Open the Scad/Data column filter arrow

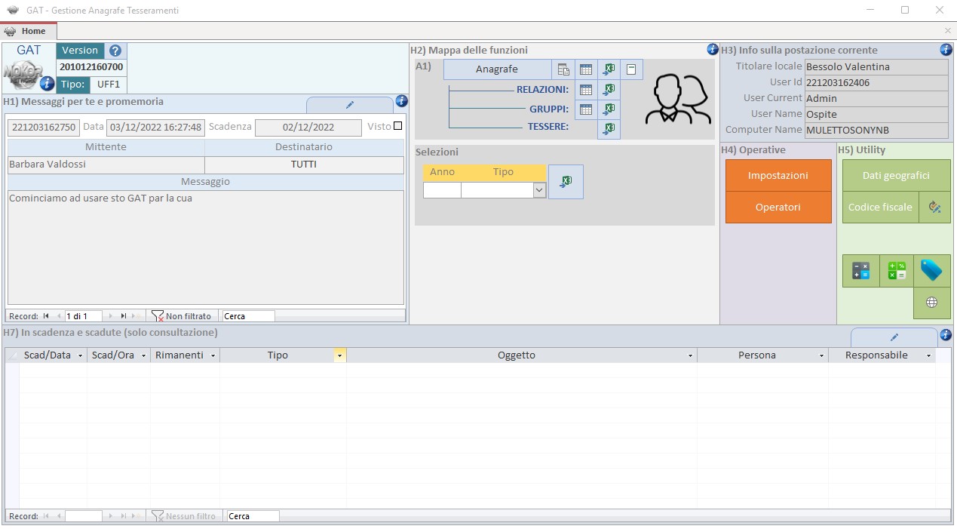pos(80,355)
